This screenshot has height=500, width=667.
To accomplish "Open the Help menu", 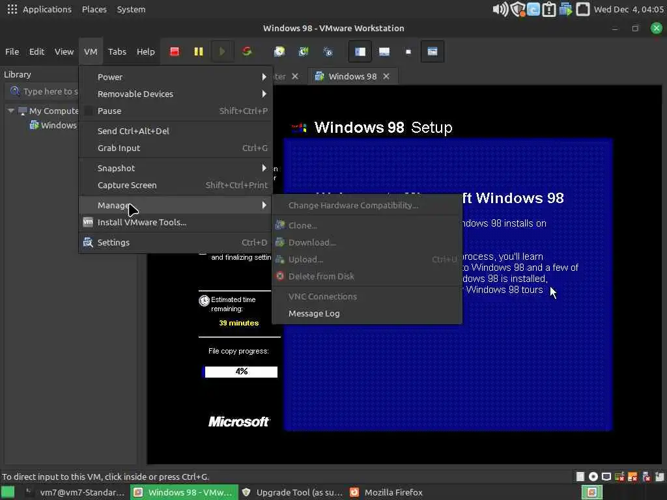I will tap(145, 51).
